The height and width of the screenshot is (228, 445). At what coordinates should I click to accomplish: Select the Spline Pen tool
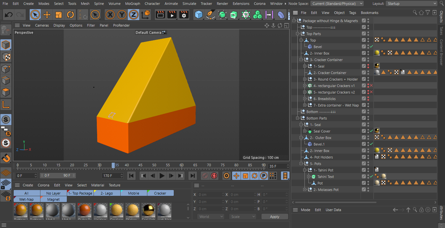211,15
